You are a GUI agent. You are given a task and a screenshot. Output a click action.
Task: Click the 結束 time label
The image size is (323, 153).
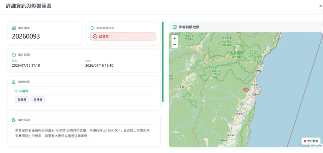(x=88, y=61)
